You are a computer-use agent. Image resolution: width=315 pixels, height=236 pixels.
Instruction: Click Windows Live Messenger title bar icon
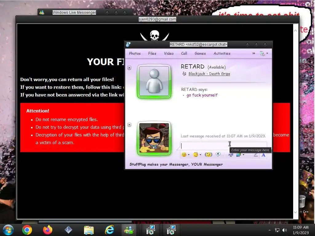[42, 12]
